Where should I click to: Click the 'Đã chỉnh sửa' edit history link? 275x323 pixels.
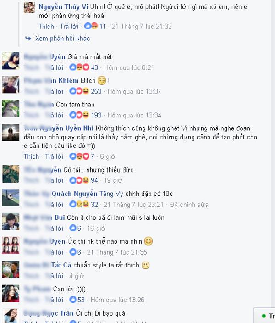click(189, 205)
